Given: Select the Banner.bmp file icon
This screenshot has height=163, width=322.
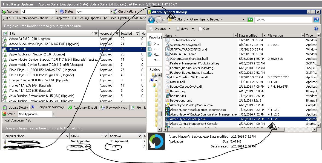Looking at the screenshot, I should click(x=167, y=91).
